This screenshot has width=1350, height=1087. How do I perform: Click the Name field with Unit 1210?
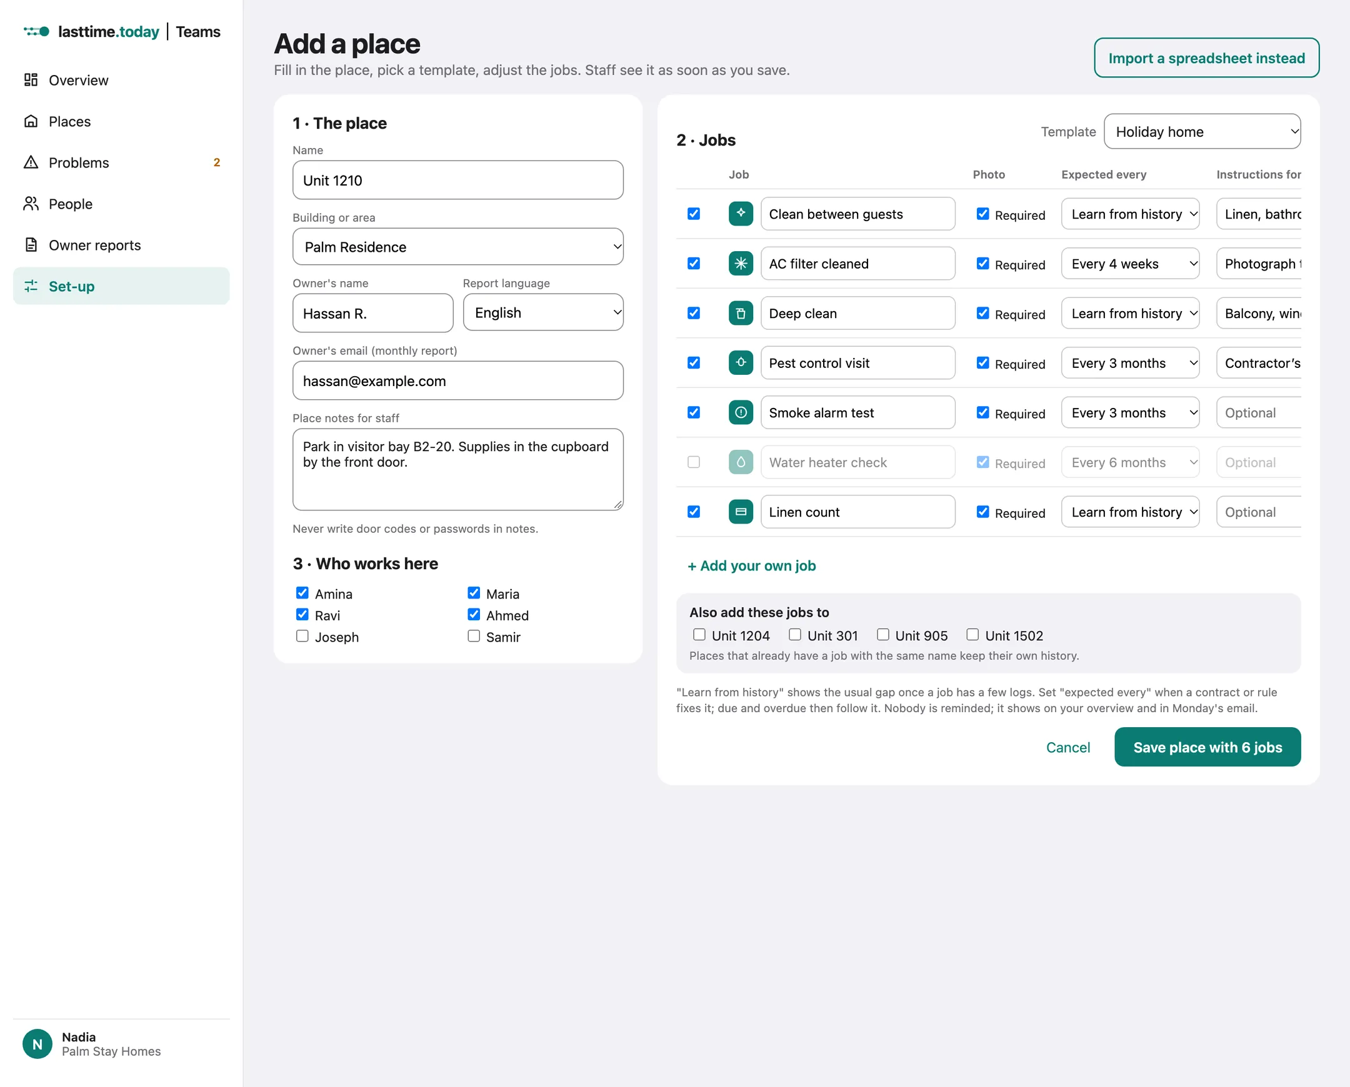[x=458, y=181]
